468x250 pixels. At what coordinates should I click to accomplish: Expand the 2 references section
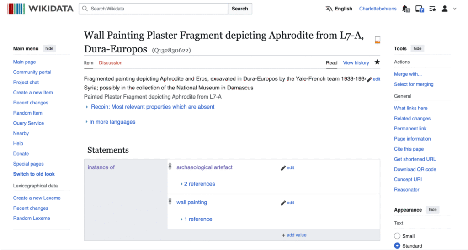click(197, 184)
